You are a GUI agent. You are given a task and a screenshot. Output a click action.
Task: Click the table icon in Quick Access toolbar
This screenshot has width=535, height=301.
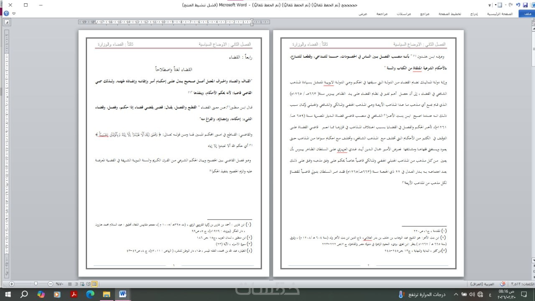pos(500,5)
